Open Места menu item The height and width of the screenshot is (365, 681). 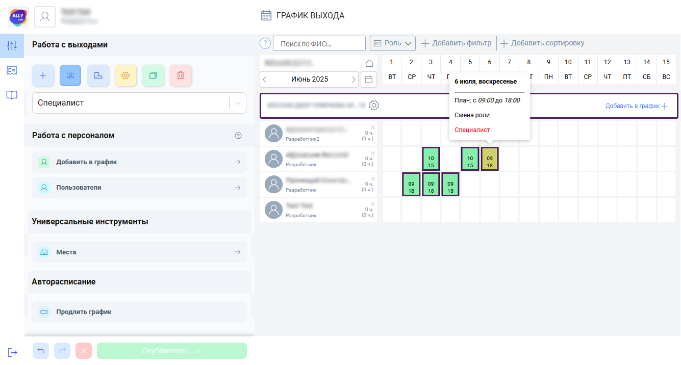tap(139, 252)
